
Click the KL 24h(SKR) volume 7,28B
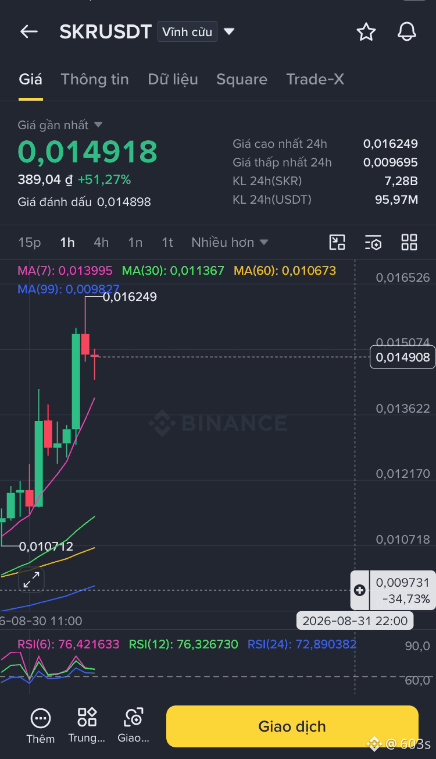coord(402,180)
